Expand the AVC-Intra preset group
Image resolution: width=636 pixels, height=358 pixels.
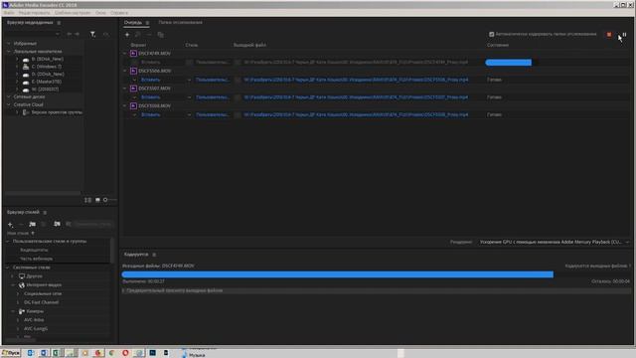(x=18, y=320)
